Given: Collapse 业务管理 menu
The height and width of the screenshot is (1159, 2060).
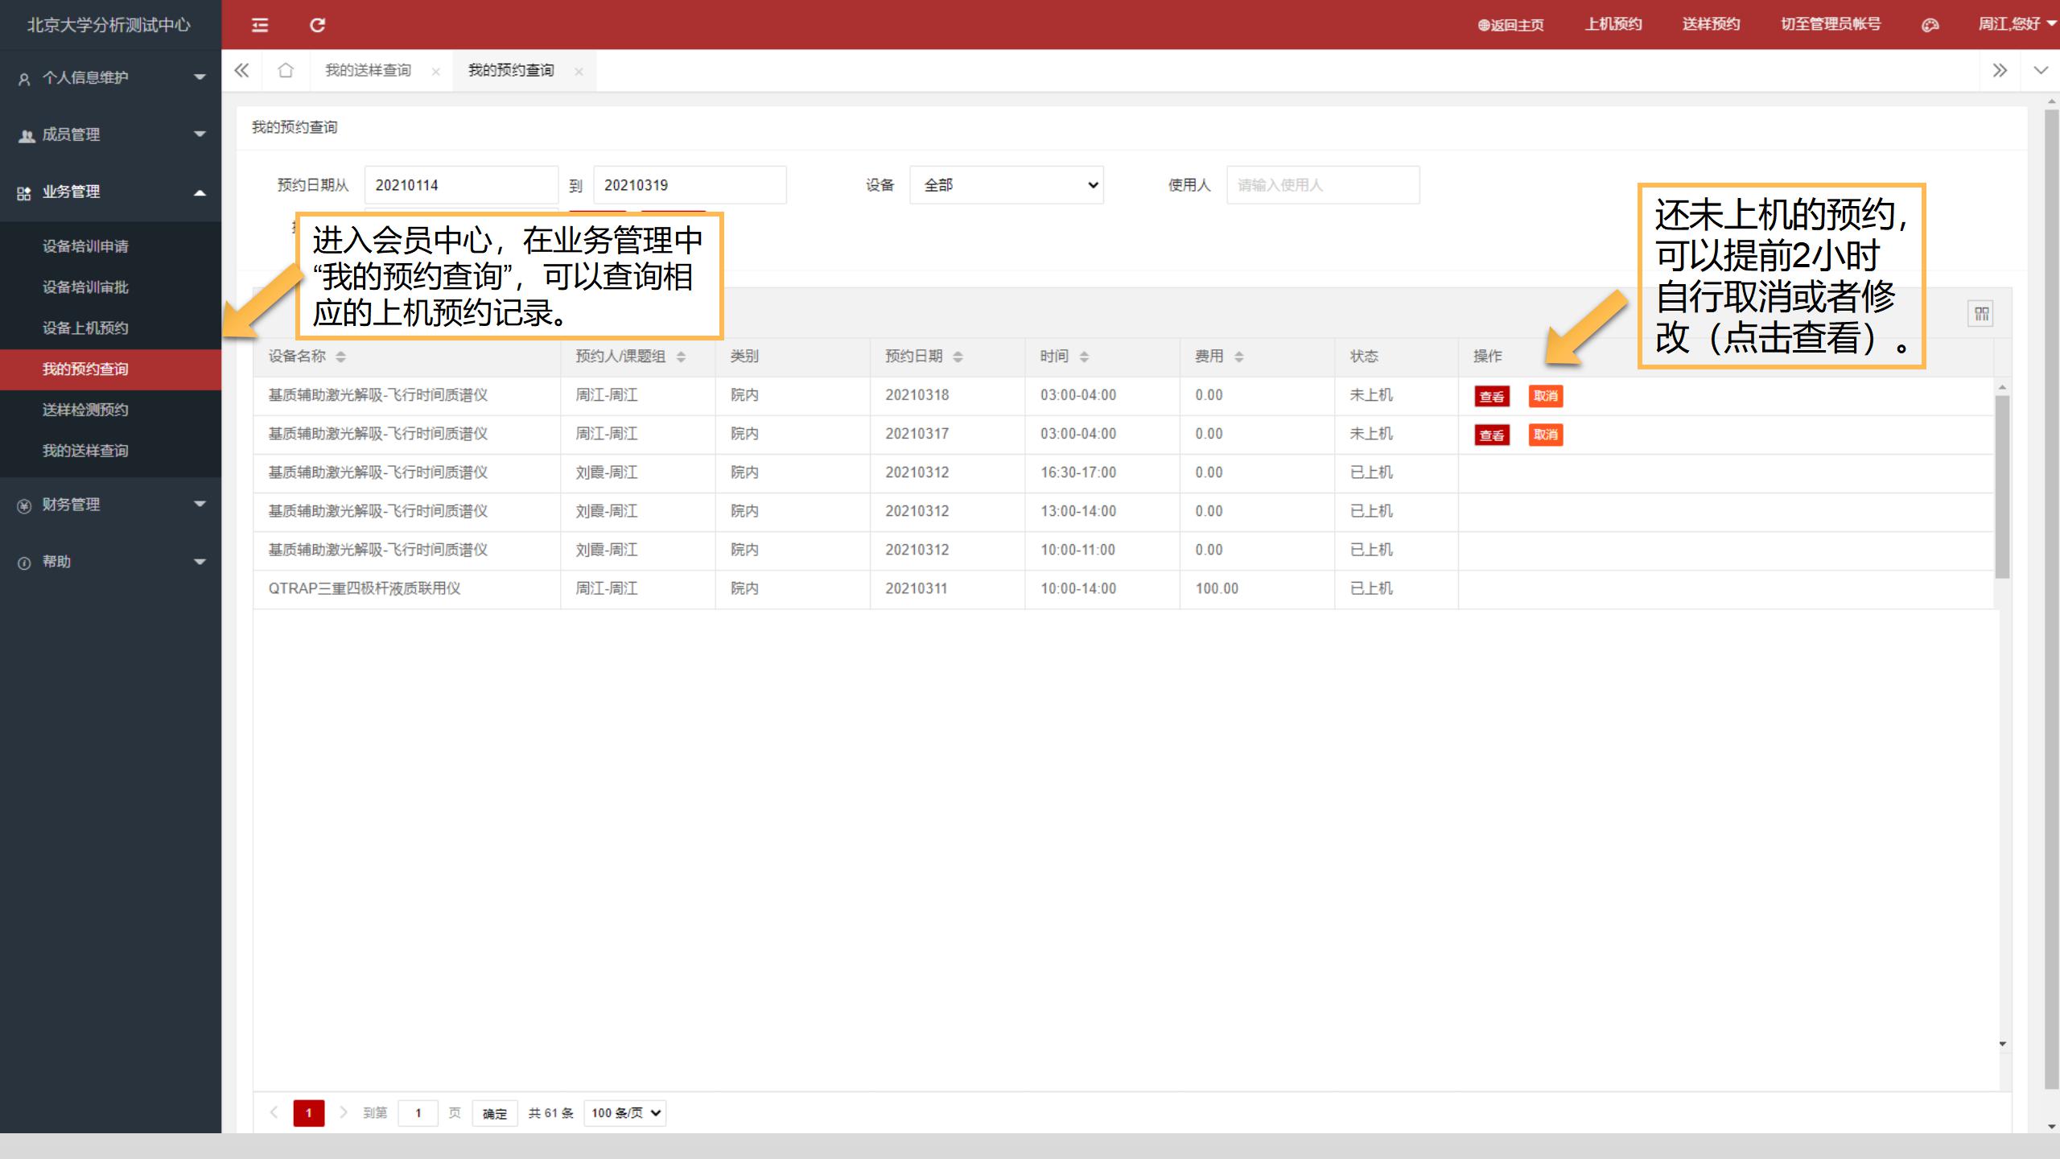Looking at the screenshot, I should pyautogui.click(x=110, y=192).
